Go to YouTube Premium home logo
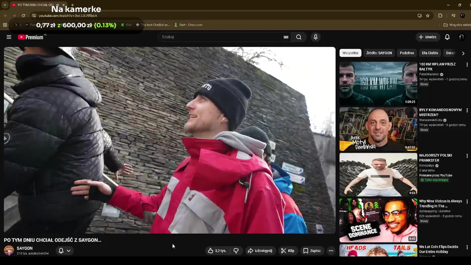The width and height of the screenshot is (471, 265). coord(31,37)
